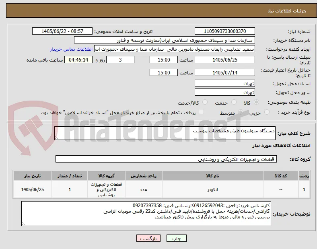Click the واحد شمارش column header

tap(144, 176)
